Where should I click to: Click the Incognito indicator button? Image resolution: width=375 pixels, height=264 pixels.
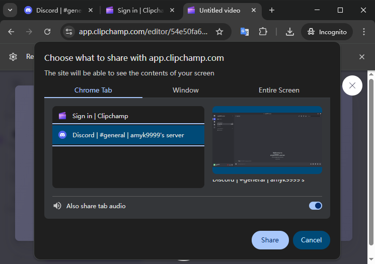tap(327, 32)
